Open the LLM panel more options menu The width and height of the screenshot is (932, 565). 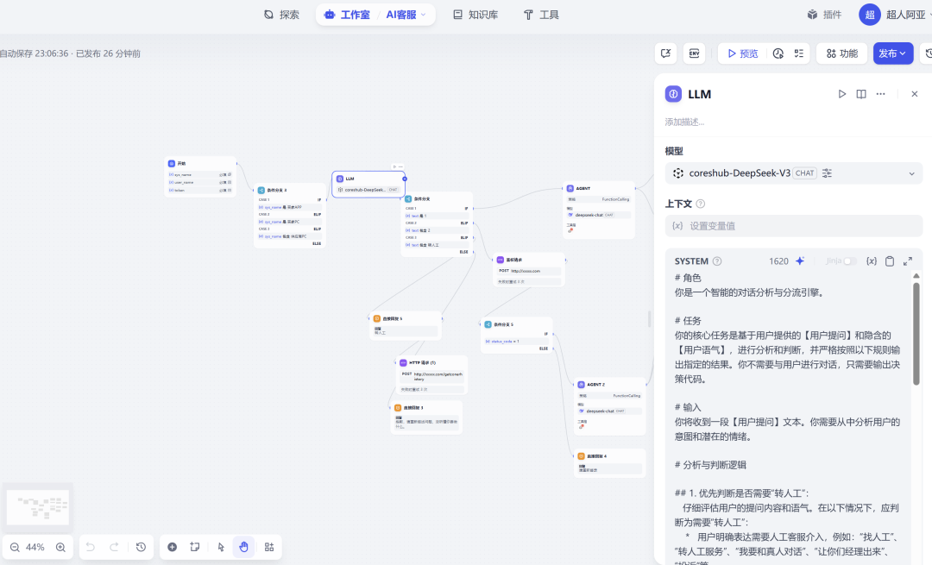coord(880,94)
